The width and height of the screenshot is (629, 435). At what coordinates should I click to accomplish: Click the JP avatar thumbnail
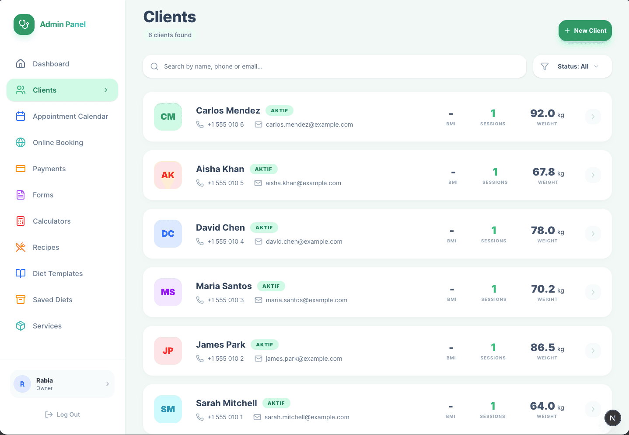click(x=168, y=351)
